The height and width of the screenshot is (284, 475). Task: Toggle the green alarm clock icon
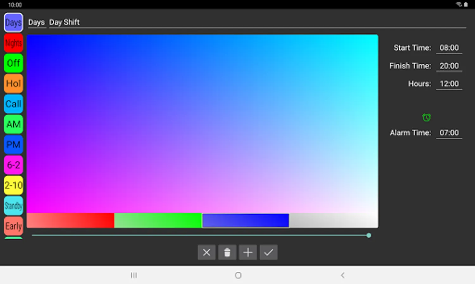[x=426, y=117]
